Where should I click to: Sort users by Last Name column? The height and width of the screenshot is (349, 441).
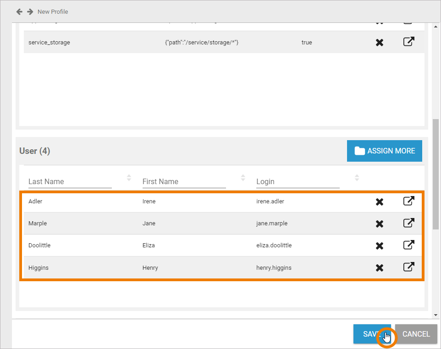pyautogui.click(x=129, y=178)
